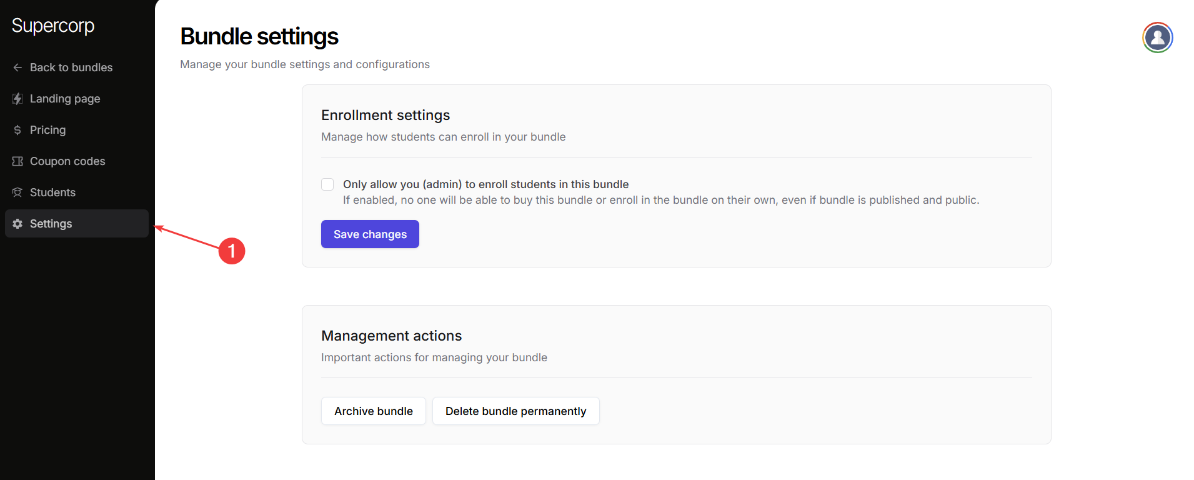Open the user profile avatar
Screen dimensions: 1194x480
pyautogui.click(x=1157, y=37)
